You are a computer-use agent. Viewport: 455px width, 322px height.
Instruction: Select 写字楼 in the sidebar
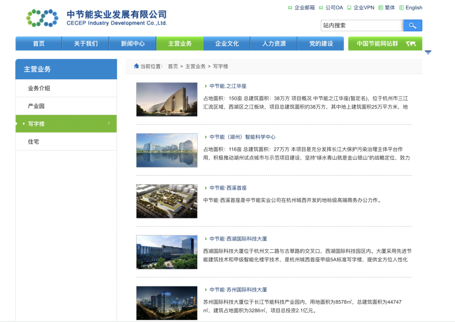pyautogui.click(x=66, y=123)
